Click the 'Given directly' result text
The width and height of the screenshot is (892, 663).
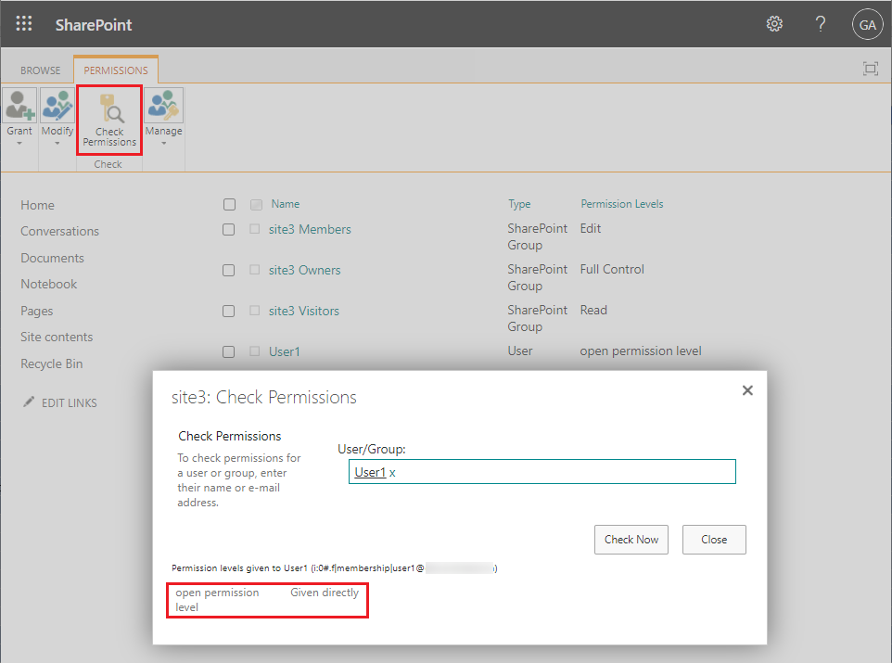tap(325, 593)
